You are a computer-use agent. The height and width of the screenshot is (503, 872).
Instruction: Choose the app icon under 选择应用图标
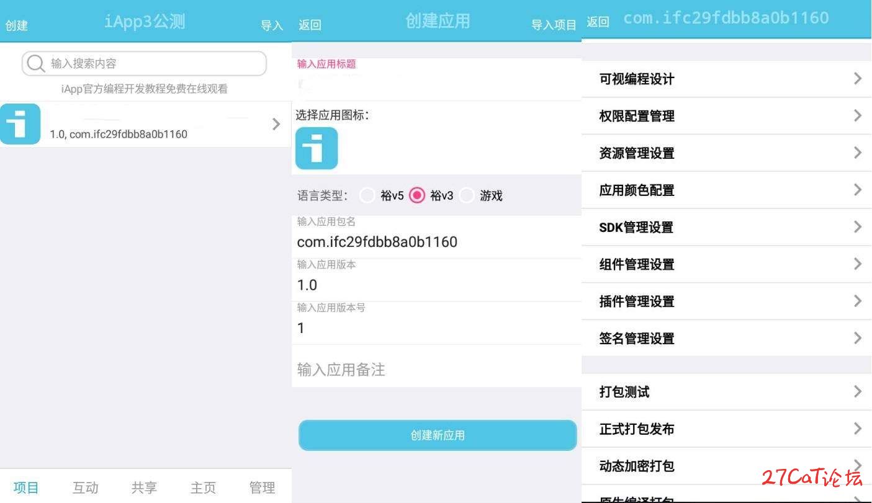[317, 148]
